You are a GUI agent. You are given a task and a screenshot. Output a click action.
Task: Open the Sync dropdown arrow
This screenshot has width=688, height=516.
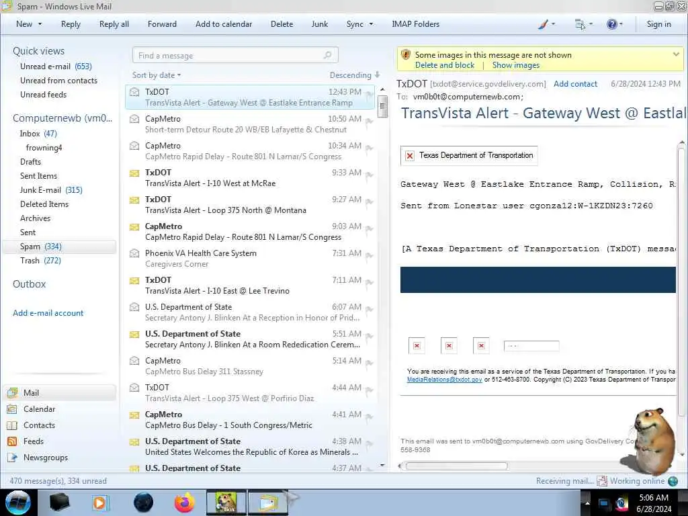[371, 24]
